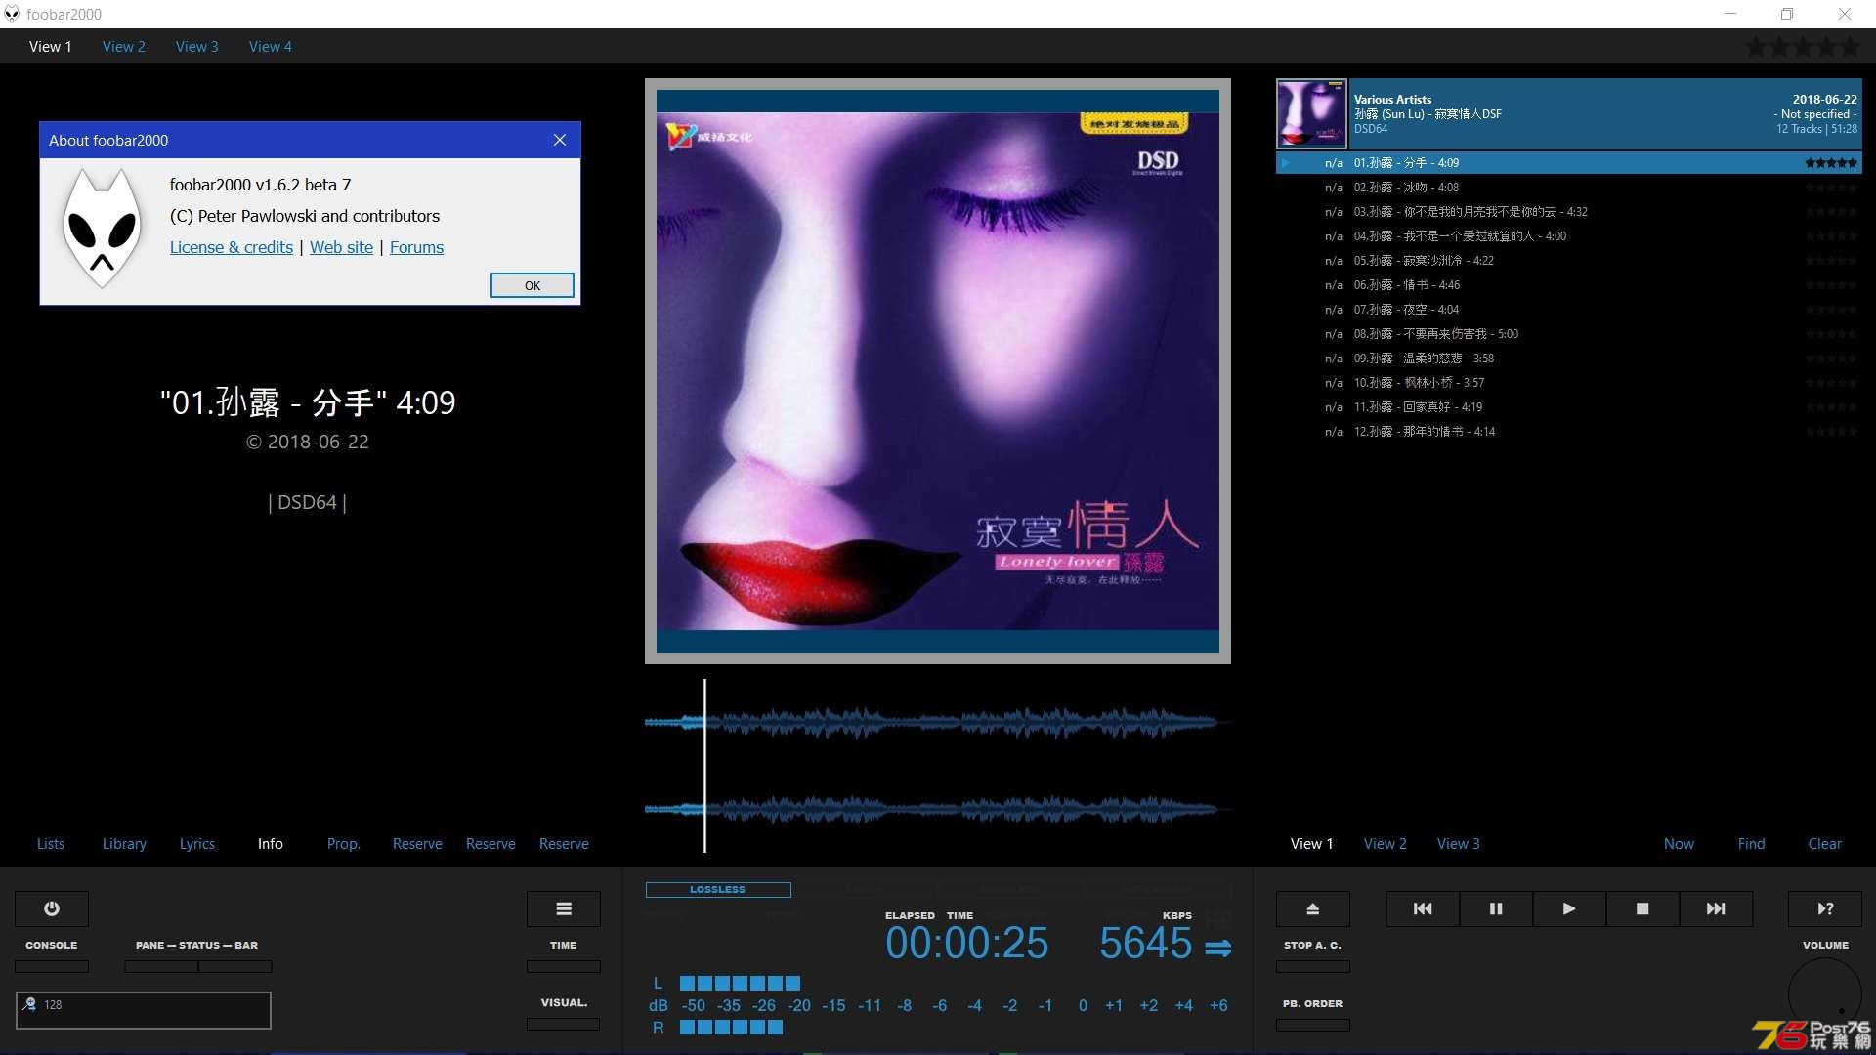Click the foobar2000 icon in the title bar

12,14
